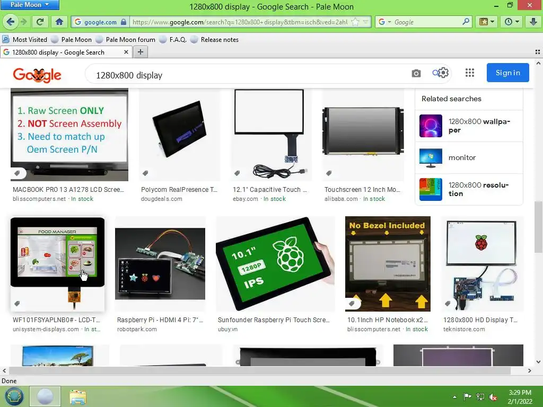Go back with the browser Back arrow

coord(11,22)
